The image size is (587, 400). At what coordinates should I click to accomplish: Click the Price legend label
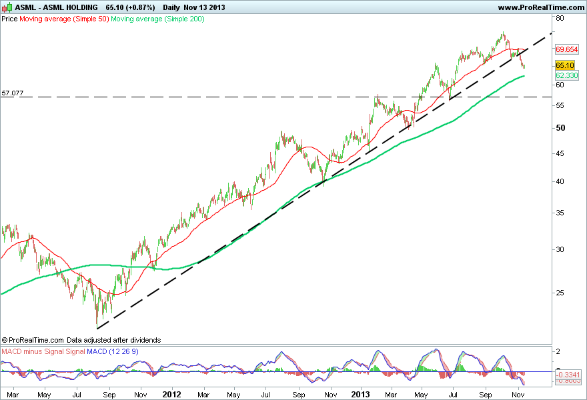click(x=9, y=19)
